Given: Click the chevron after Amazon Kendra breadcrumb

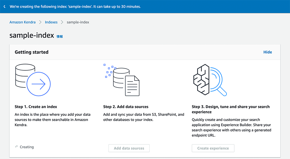Looking at the screenshot, I should pyautogui.click(x=40, y=22).
